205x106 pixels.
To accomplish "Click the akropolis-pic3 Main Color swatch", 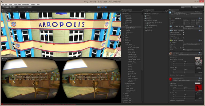I will pyautogui.click(x=198, y=58).
